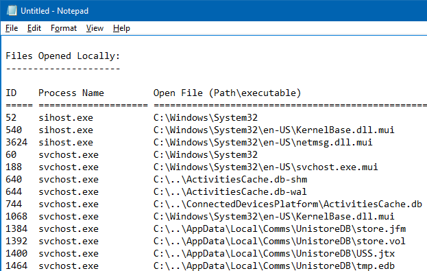The width and height of the screenshot is (427, 271).
Task: Click the 'Files Opened Locally:' heading text
Action: pos(63,56)
